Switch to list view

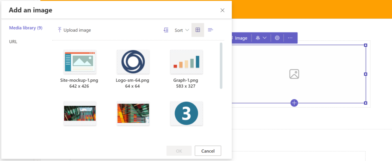[x=211, y=30]
